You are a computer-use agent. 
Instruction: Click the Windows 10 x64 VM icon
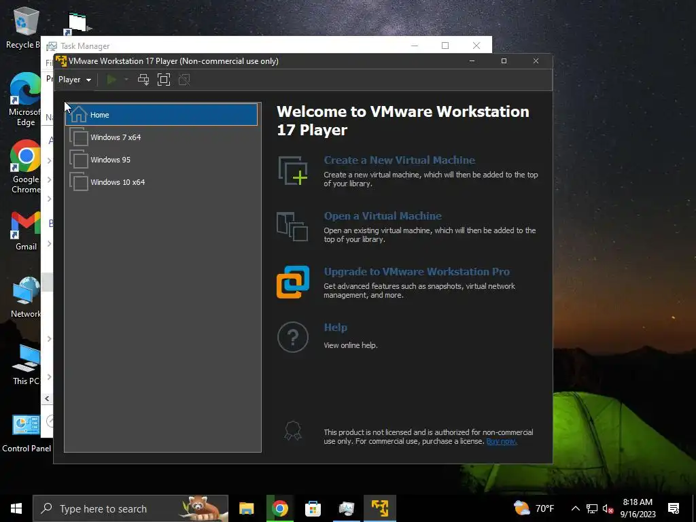coord(79,181)
